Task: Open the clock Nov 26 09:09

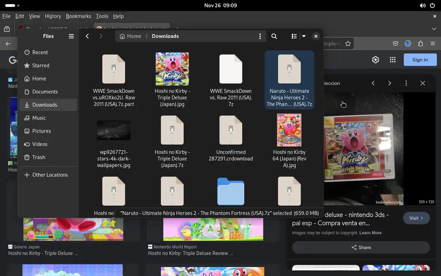Action: coord(220,6)
